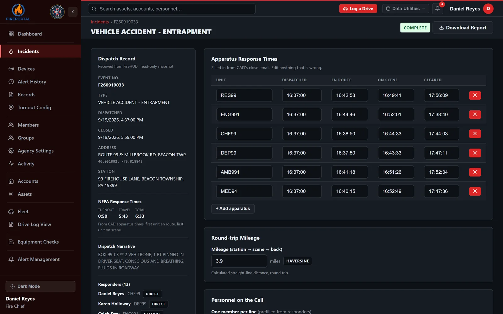Viewport: 503px width, 314px height.
Task: Open the notifications bell icon
Action: [x=437, y=9]
